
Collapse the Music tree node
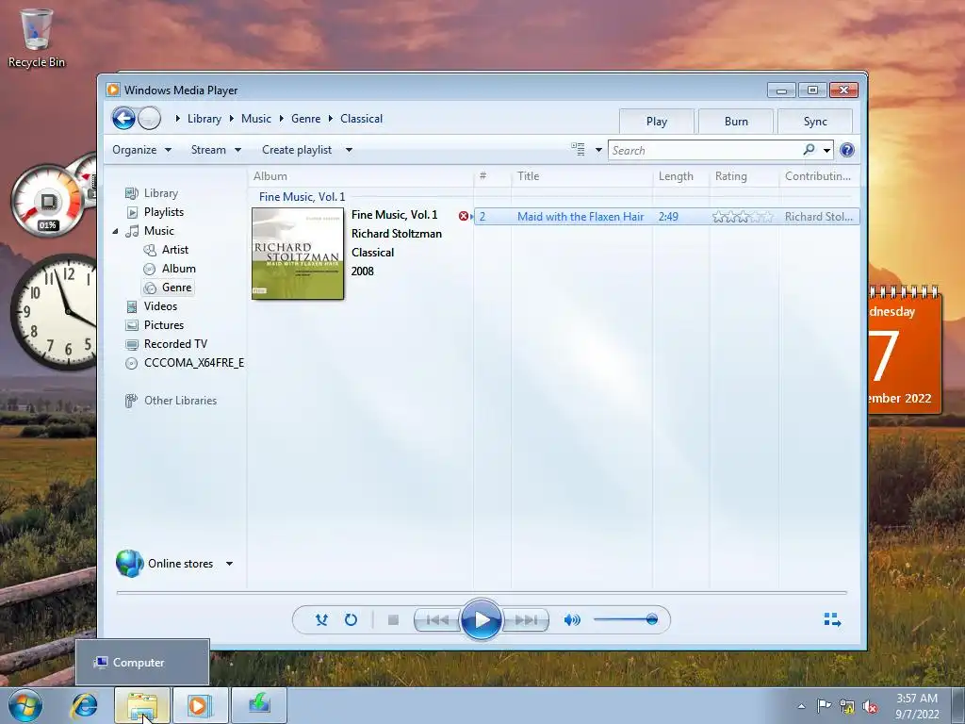pos(115,232)
